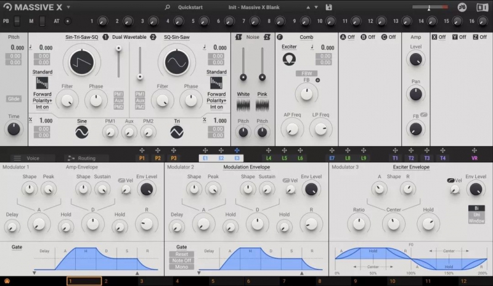Viewport: 493px width, 286px height.
Task: Save the preset with floppy disk icon
Action: coord(328,7)
